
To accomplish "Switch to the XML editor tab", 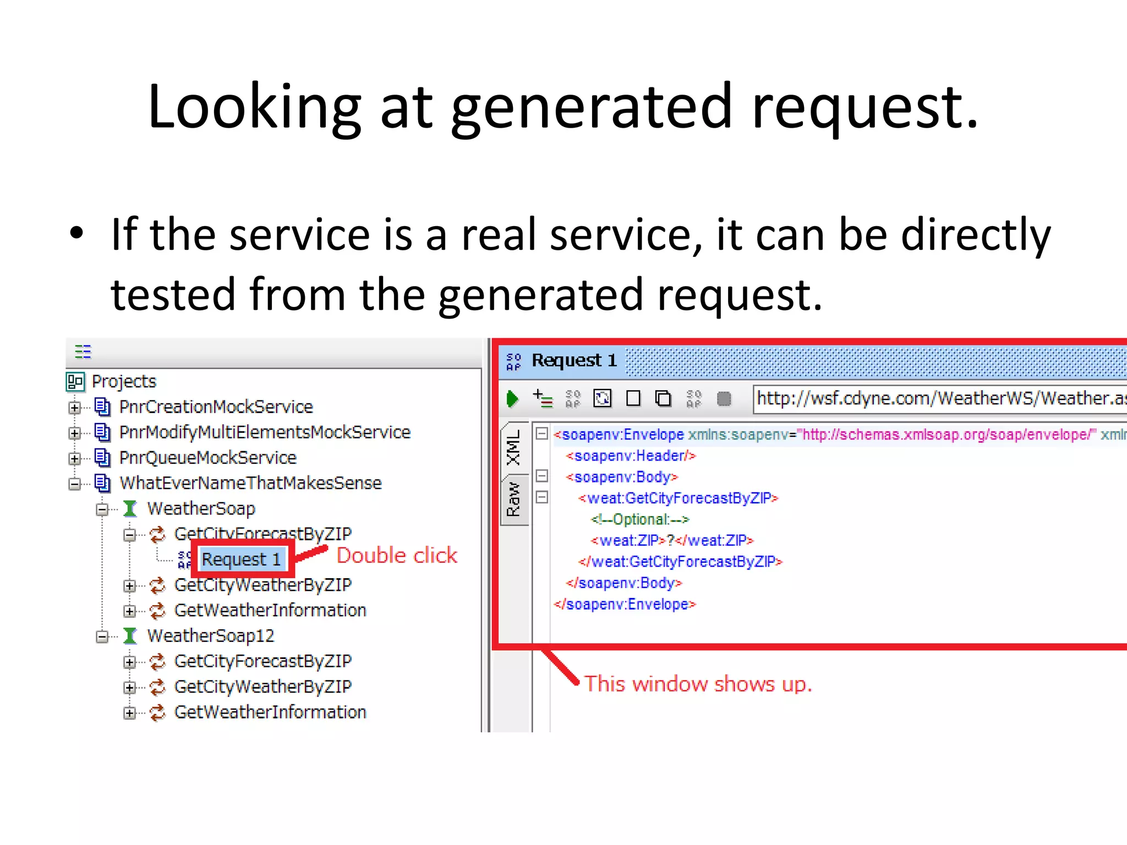I will point(515,449).
